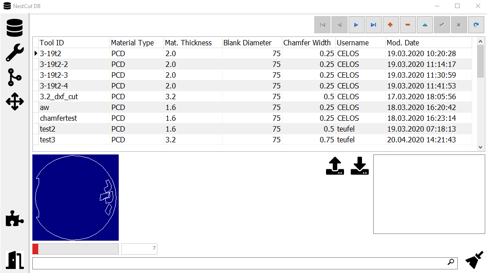Select the test2 row
The width and height of the screenshot is (487, 273).
point(253,129)
